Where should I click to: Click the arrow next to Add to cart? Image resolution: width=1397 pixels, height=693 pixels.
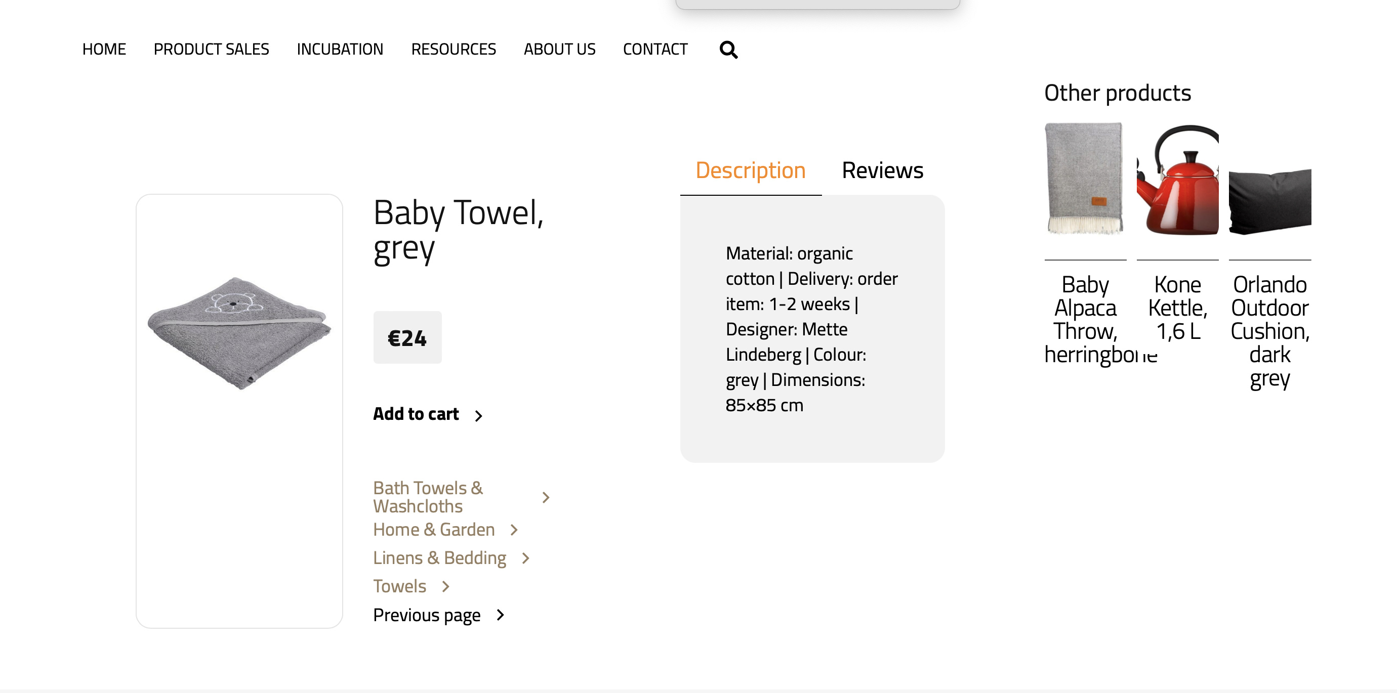tap(478, 416)
